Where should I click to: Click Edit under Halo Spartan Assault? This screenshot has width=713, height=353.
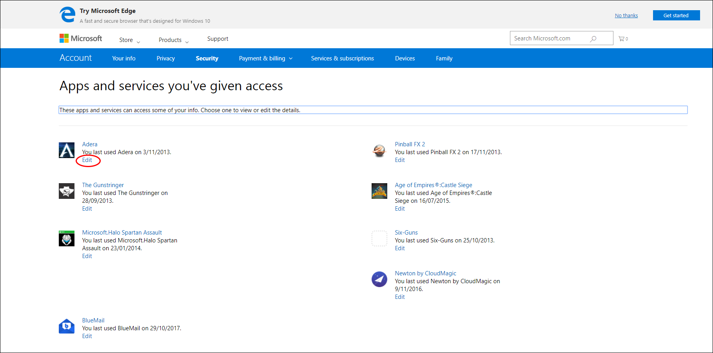[87, 256]
